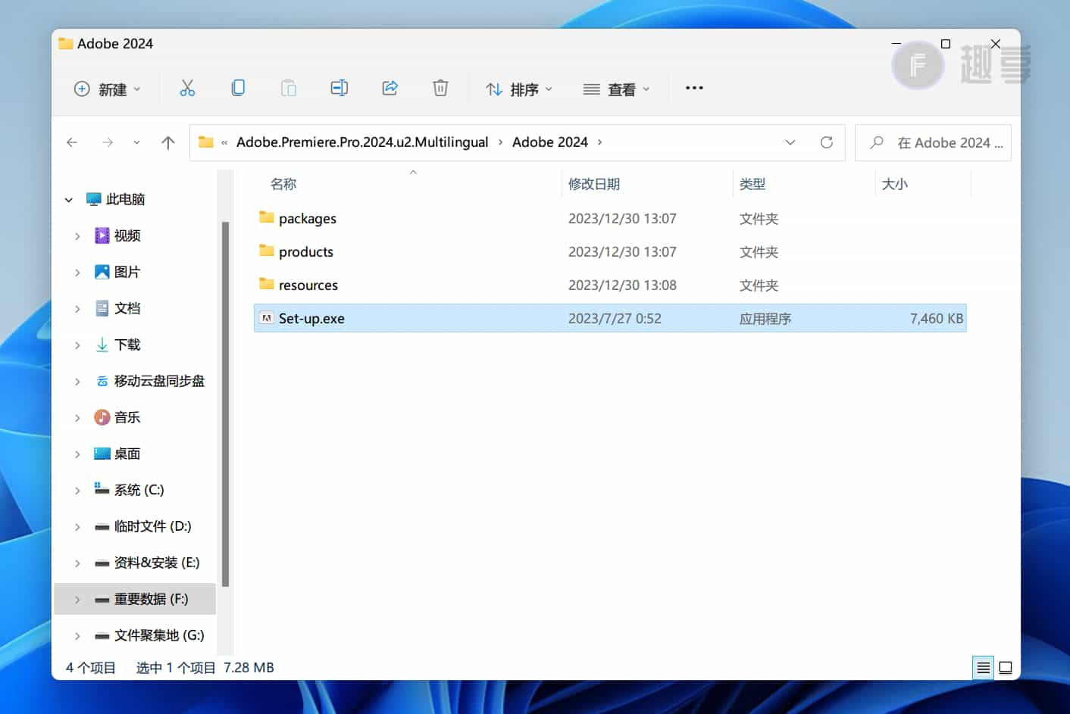Viewport: 1070px width, 714px height.
Task: Click the Paste clipboard icon
Action: pyautogui.click(x=289, y=88)
